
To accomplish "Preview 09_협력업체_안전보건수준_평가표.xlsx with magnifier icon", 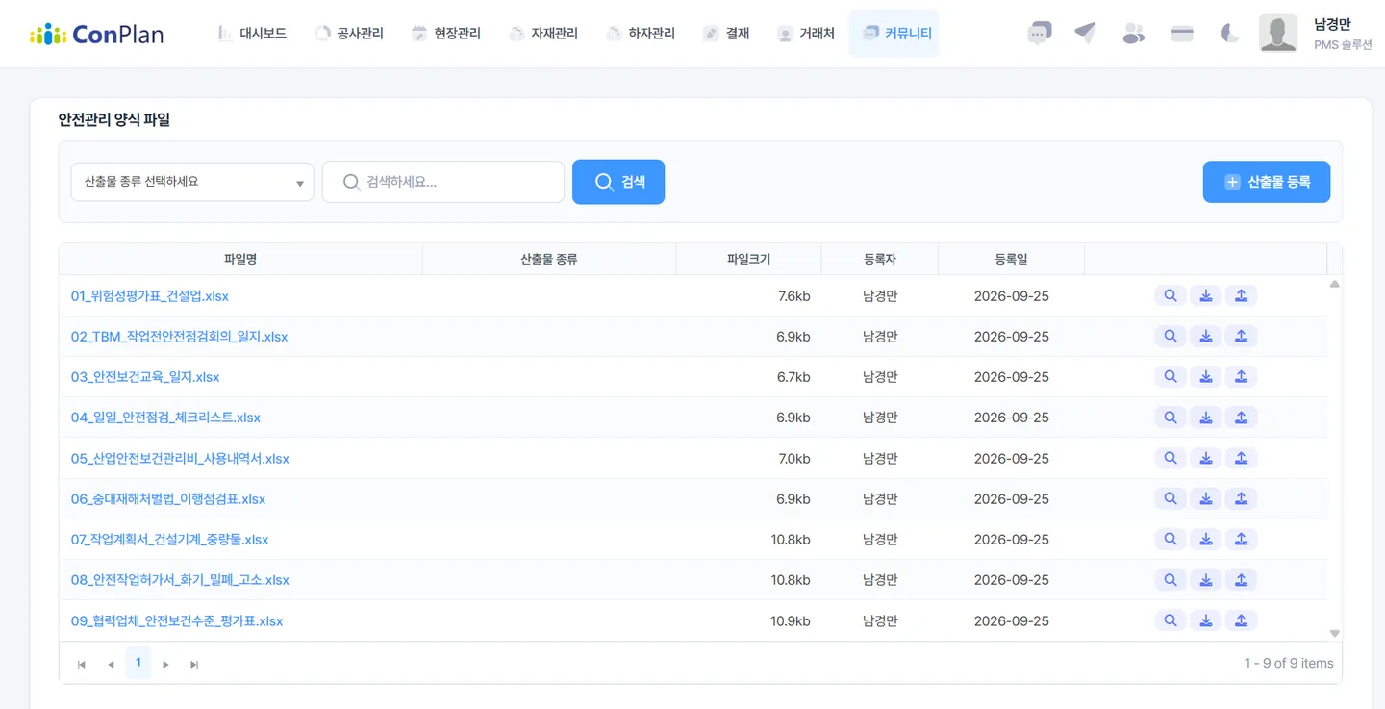I will pyautogui.click(x=1171, y=621).
